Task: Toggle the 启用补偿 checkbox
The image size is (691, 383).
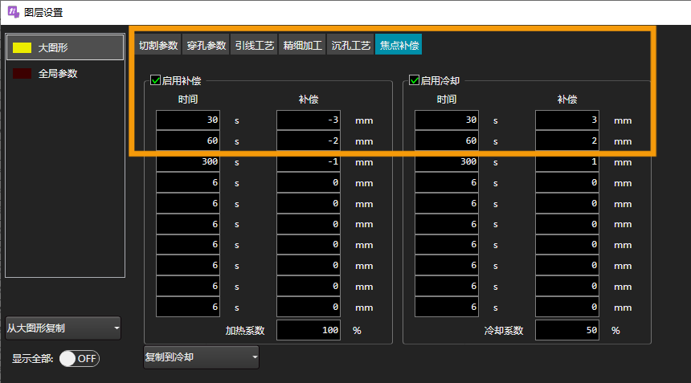Action: [156, 80]
